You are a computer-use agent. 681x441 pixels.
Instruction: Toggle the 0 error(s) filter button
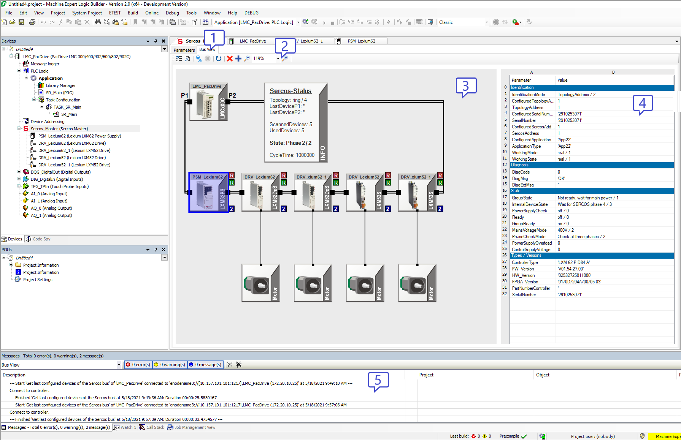(138, 365)
